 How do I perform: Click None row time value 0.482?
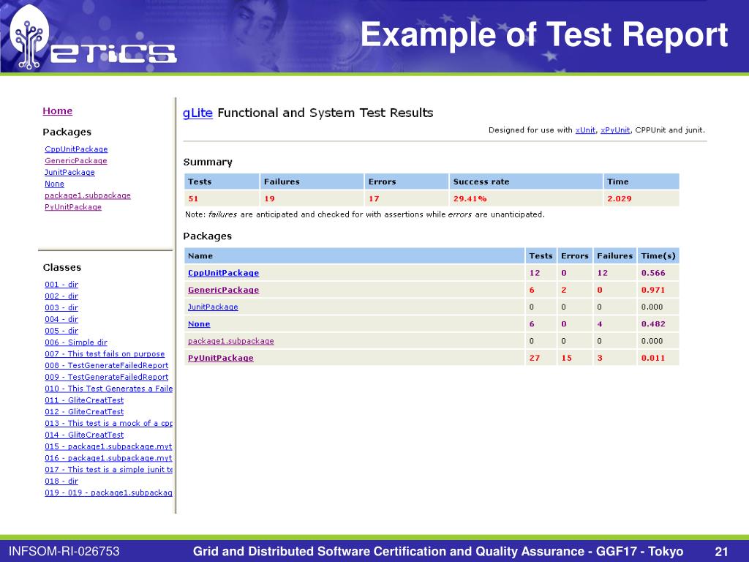click(653, 324)
